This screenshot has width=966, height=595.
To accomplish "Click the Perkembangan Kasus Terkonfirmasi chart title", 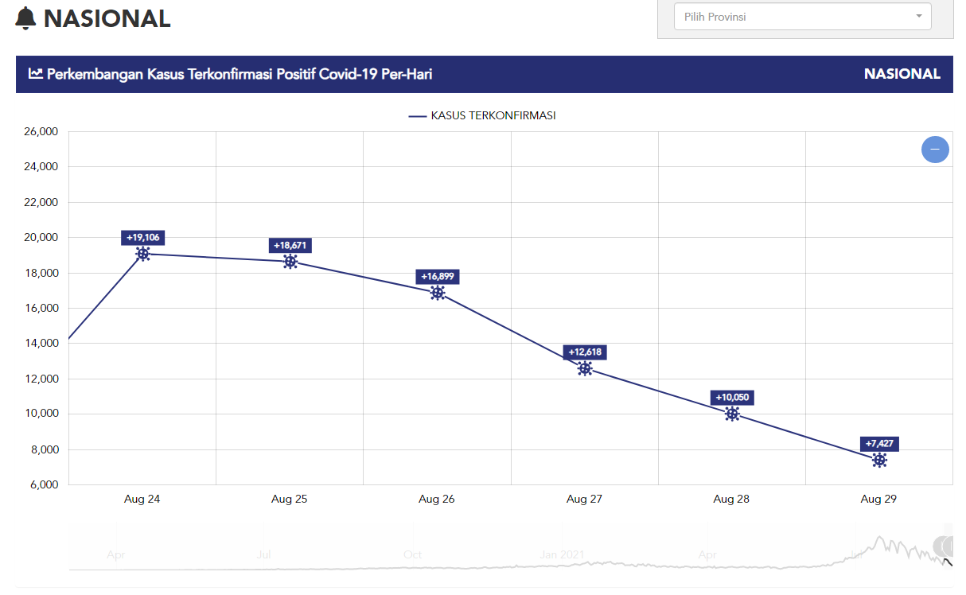I will 240,74.
